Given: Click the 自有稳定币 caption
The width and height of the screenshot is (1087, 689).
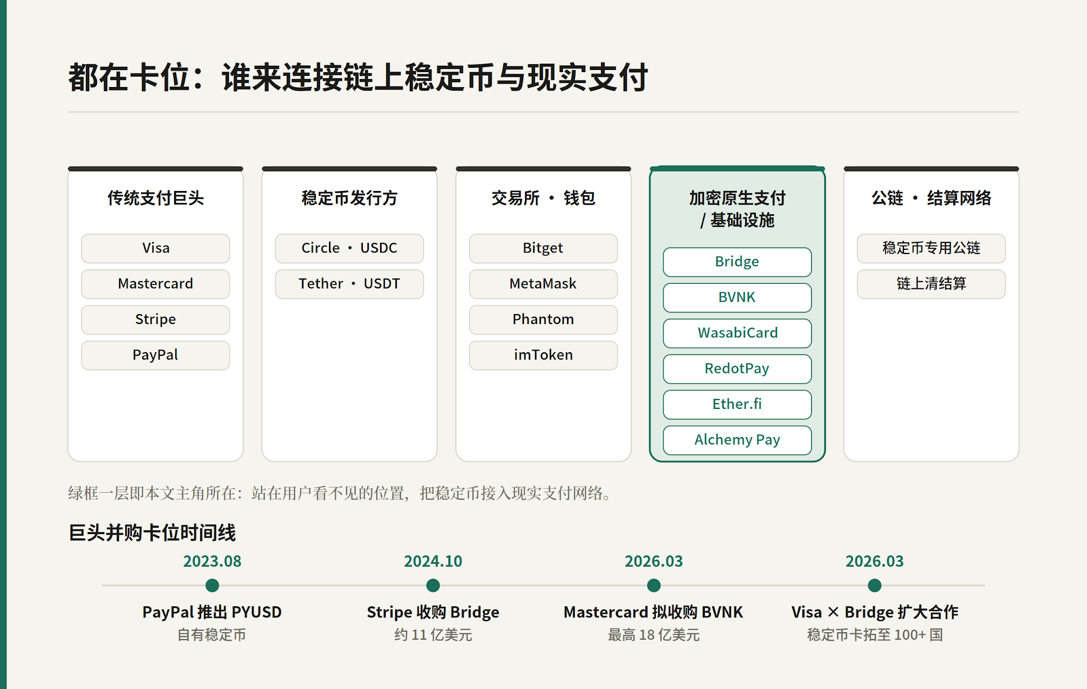Looking at the screenshot, I should (212, 635).
